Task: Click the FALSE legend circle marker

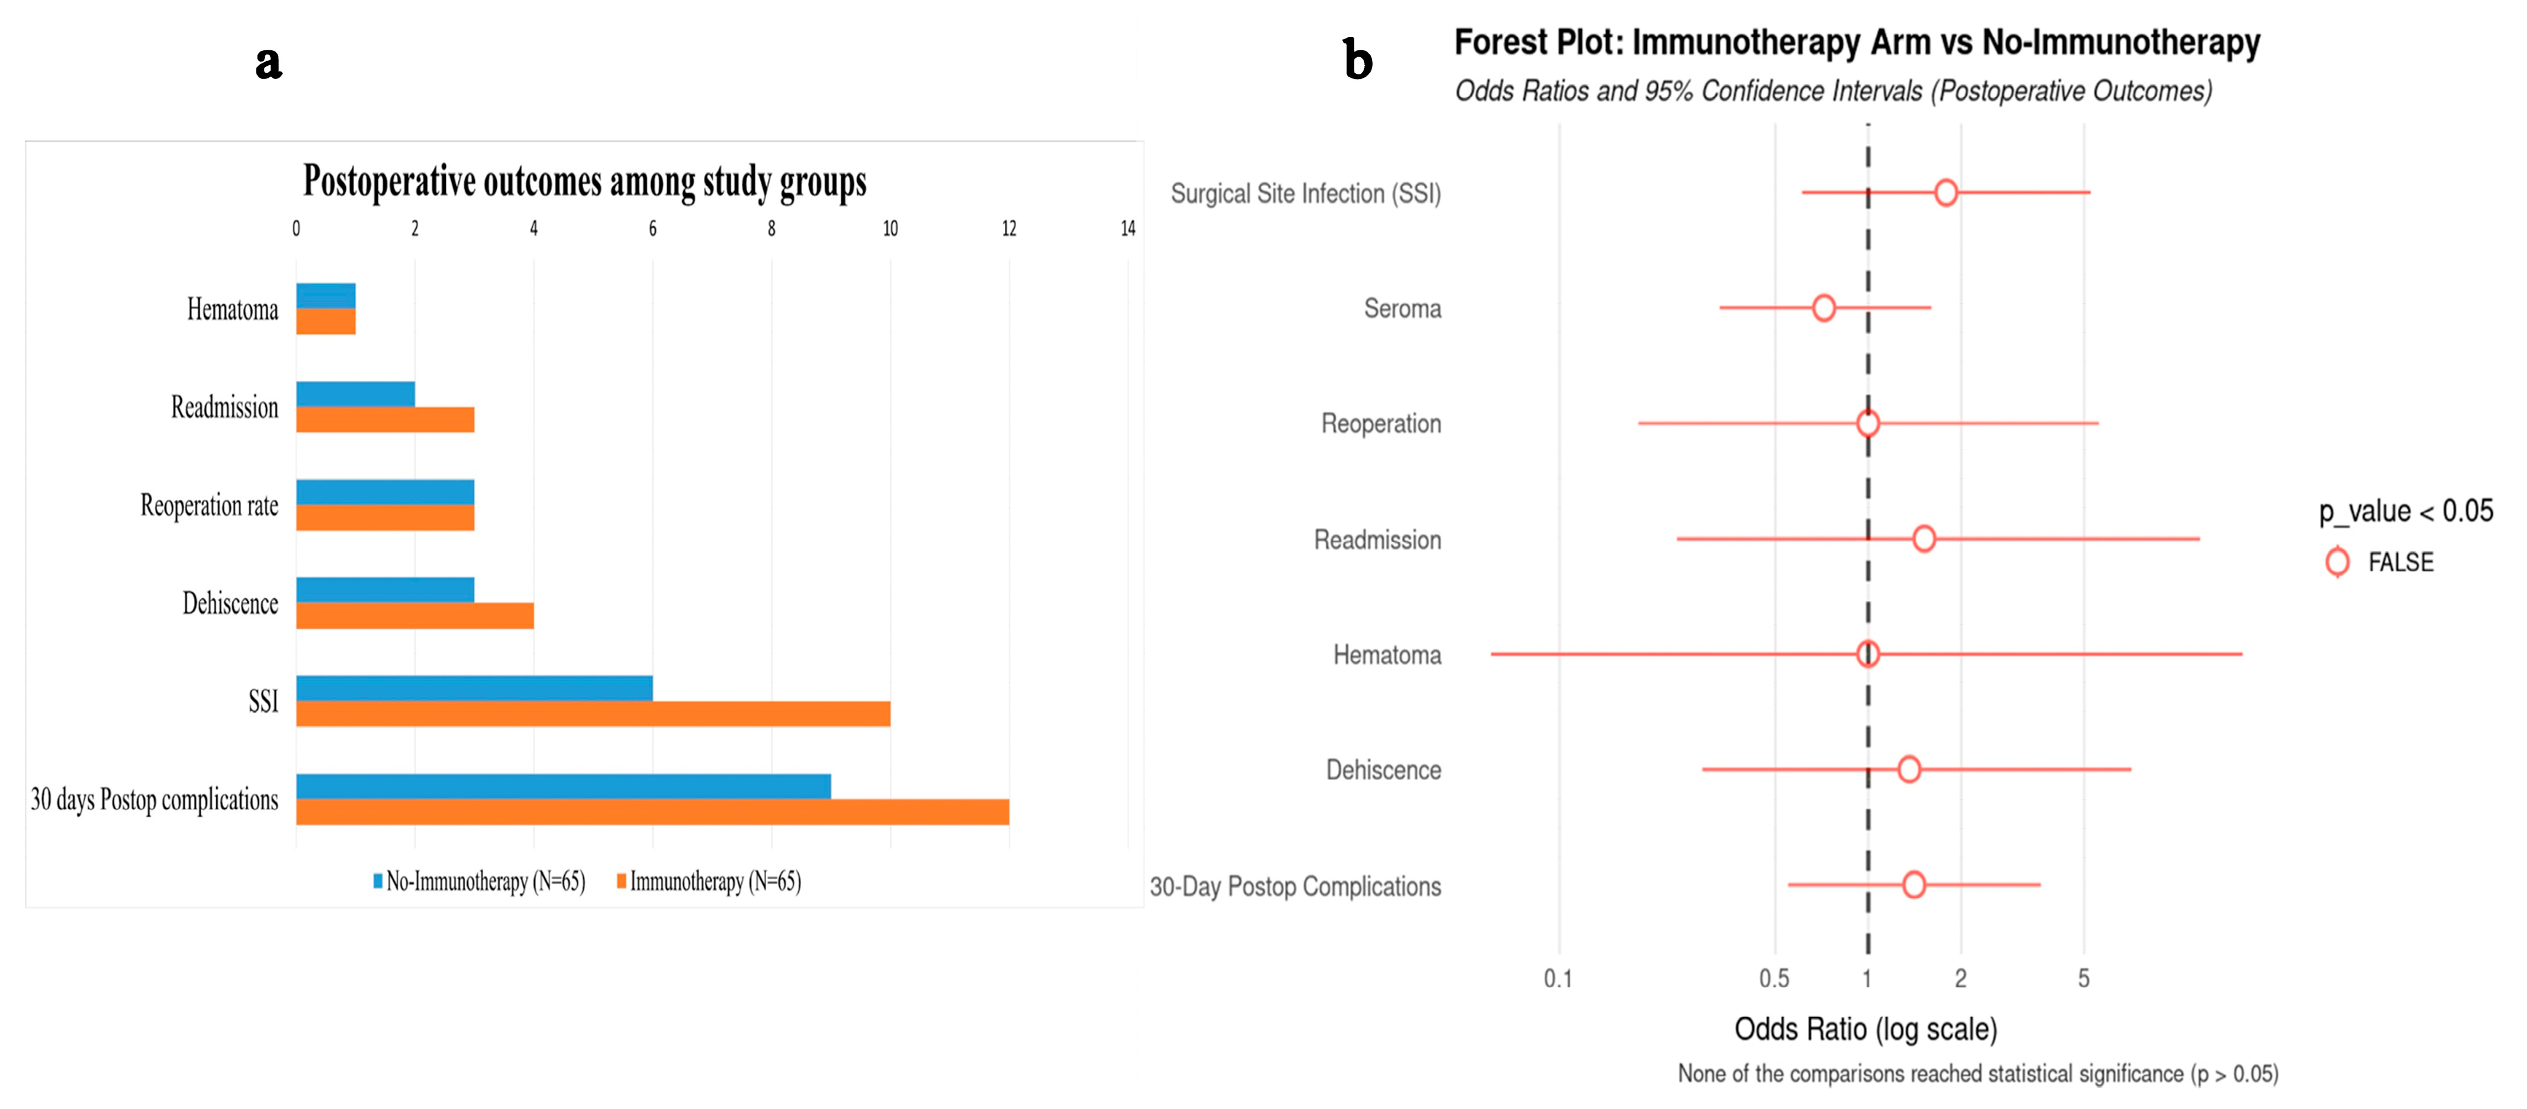Action: [2336, 562]
